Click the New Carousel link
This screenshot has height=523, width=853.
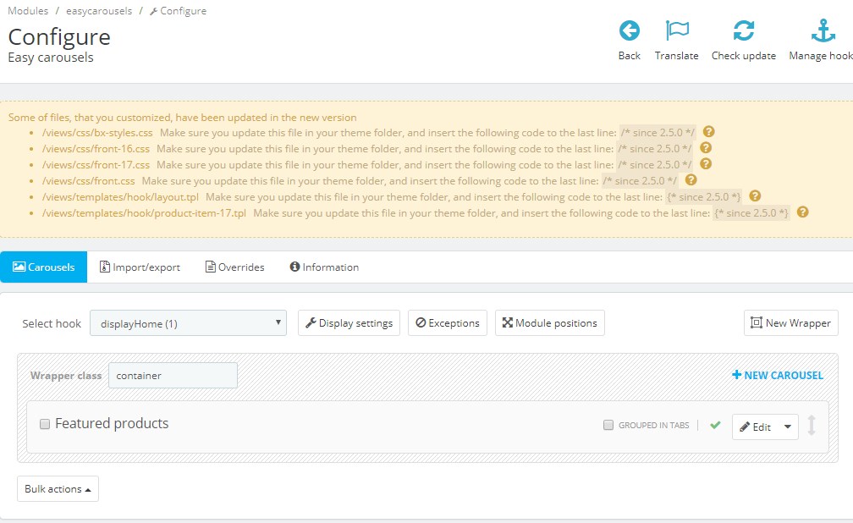777,376
